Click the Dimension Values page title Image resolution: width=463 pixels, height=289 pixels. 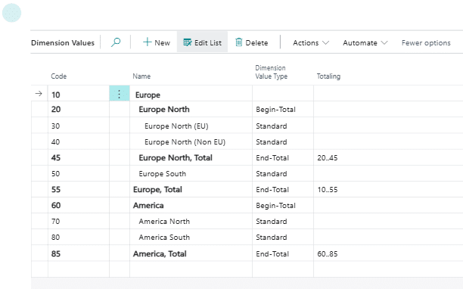coord(63,43)
